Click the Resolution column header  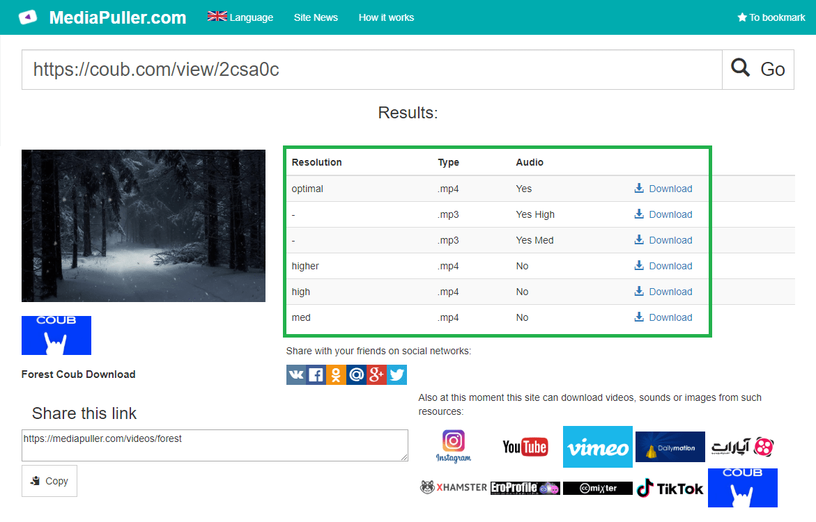(x=316, y=162)
